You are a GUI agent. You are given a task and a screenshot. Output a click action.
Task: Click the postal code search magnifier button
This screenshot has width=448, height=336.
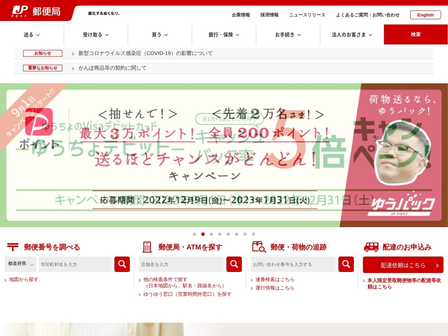122,264
